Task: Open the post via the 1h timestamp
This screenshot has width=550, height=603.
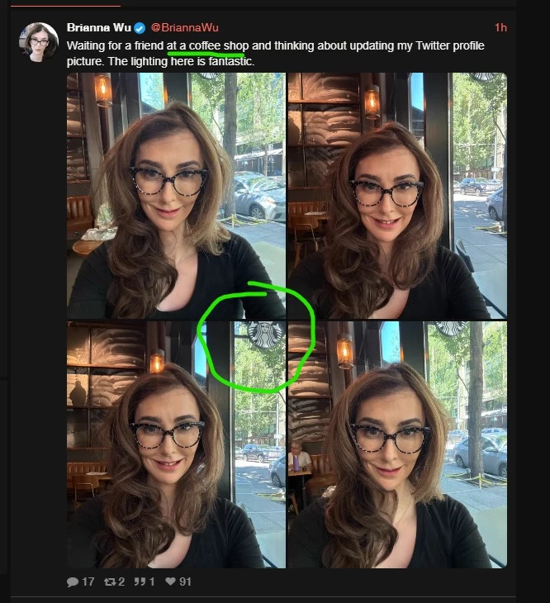Action: (x=500, y=28)
